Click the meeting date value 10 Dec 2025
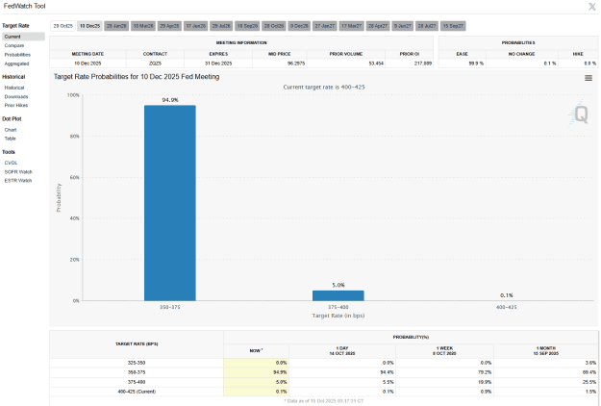 (x=88, y=63)
